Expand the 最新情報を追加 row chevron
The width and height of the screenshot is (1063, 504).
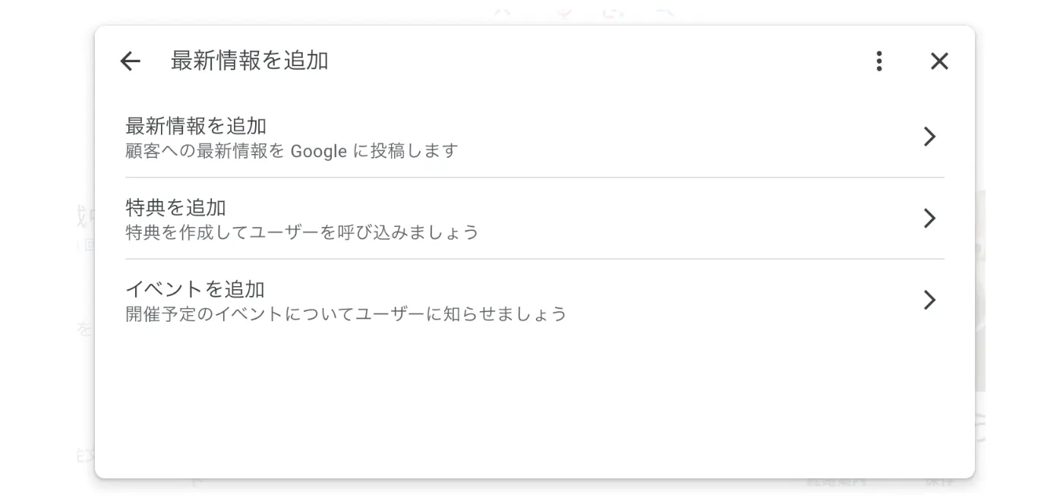point(929,137)
